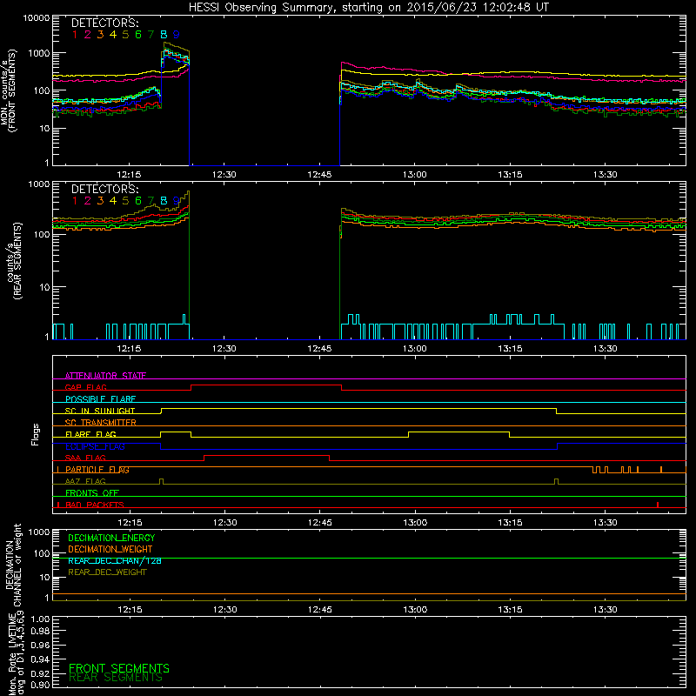Click dark green detector 7 in front segments legend
Viewport: 696px width, 696px height.
(151, 35)
